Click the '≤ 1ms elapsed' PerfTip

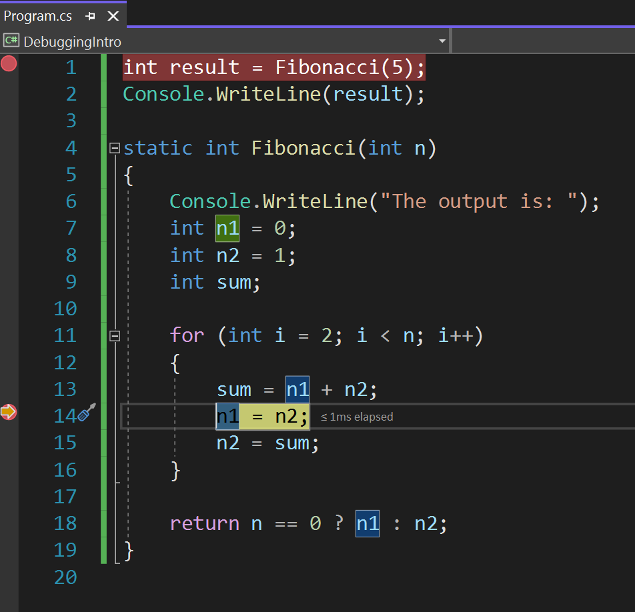click(357, 417)
